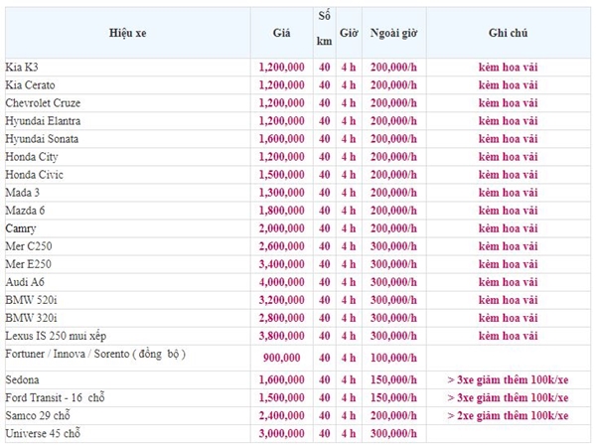
Task: Click the 'Hiệu xe' column header
Action: pos(128,33)
